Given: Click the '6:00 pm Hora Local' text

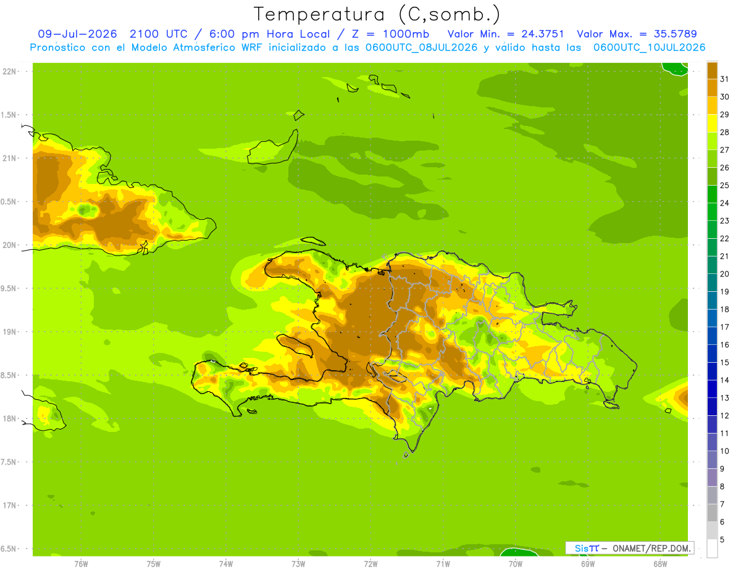Looking at the screenshot, I should coord(269,34).
